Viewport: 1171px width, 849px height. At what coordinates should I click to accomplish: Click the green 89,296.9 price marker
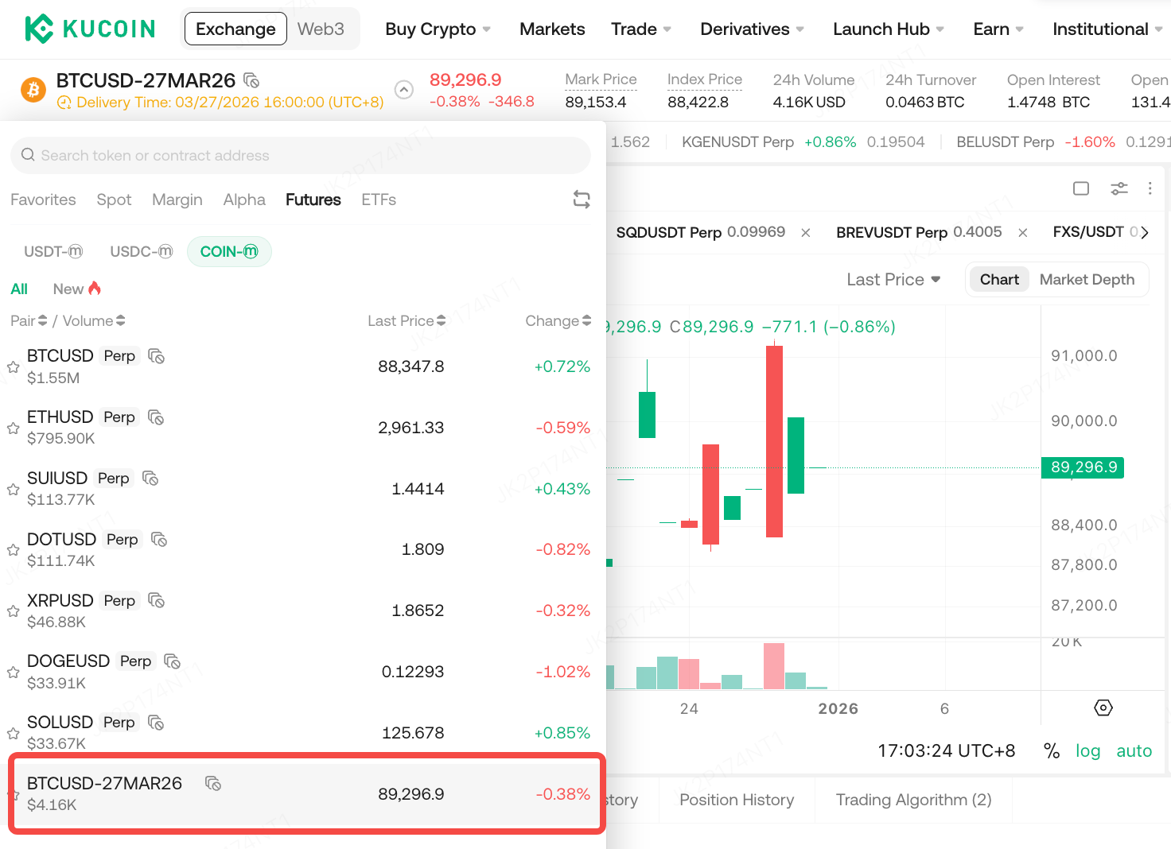tap(1083, 467)
